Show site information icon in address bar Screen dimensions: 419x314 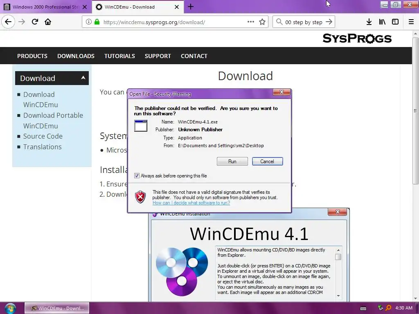point(88,22)
